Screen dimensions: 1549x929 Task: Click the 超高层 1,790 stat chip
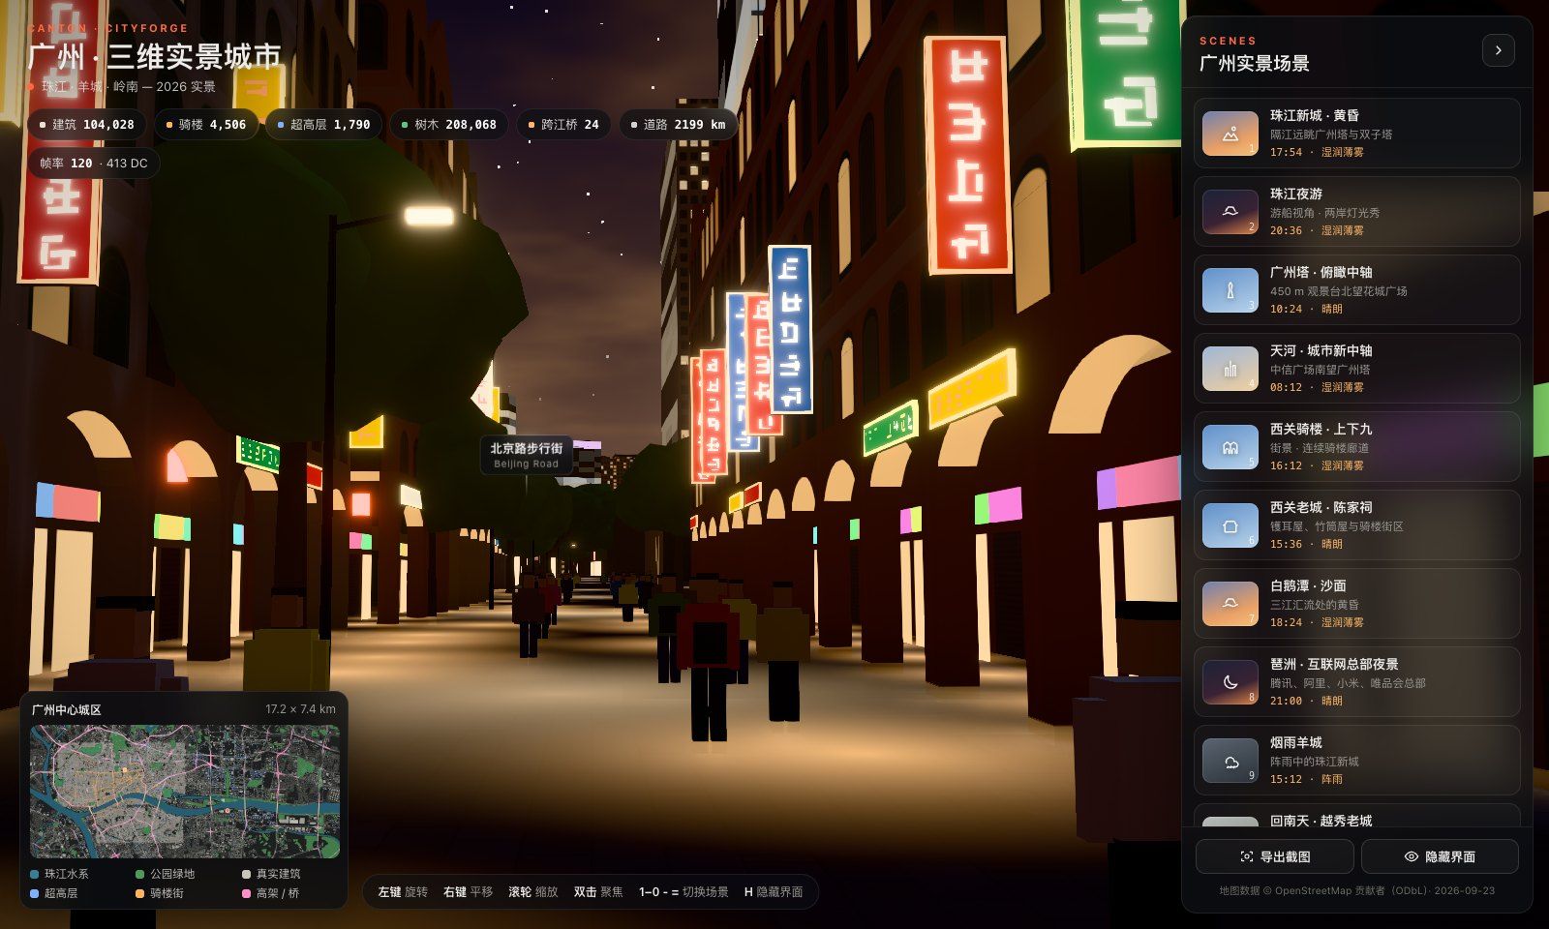pyautogui.click(x=323, y=125)
